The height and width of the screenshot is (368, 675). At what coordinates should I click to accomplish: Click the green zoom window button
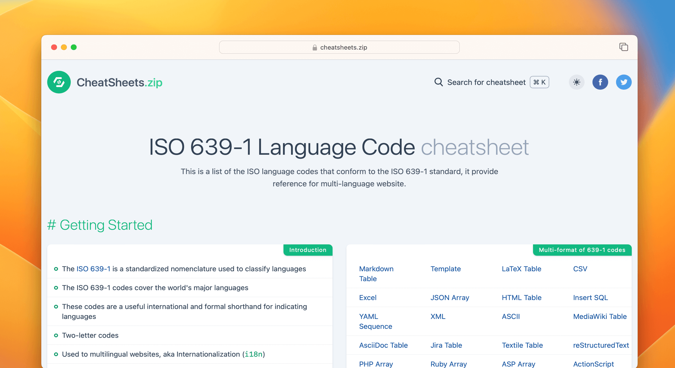74,47
